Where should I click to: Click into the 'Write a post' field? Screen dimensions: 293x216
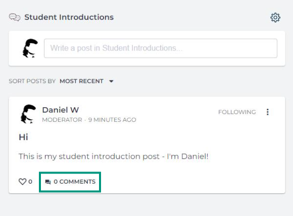pyautogui.click(x=161, y=48)
